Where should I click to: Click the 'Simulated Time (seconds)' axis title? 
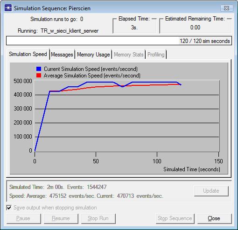(192, 169)
